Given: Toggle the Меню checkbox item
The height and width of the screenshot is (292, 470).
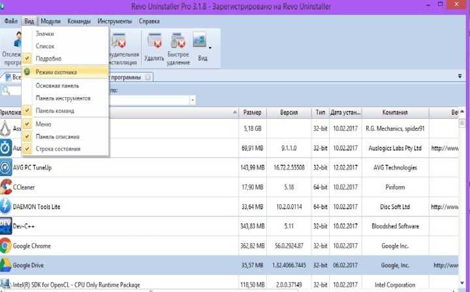Looking at the screenshot, I should (x=27, y=124).
